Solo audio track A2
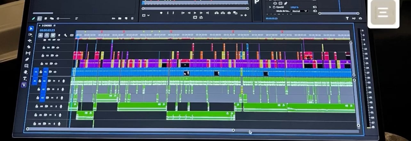Image resolution: width=411 pixels, height=141 pixels. pos(58,89)
